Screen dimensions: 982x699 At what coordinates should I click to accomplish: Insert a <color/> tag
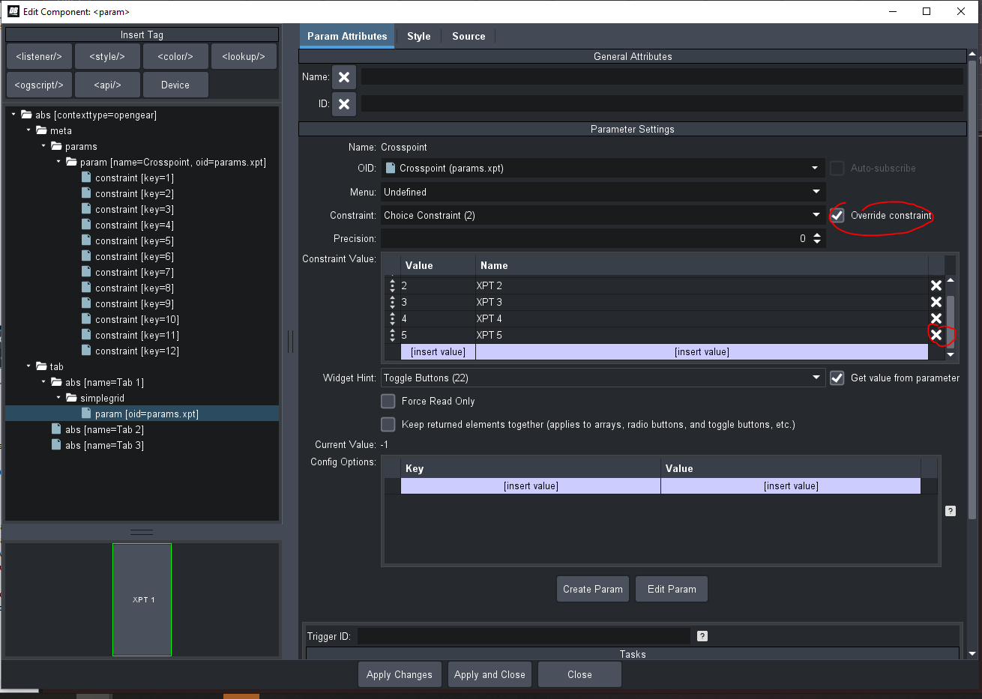(x=175, y=56)
